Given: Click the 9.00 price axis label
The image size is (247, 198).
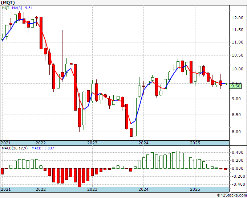Looking at the screenshot, I should click(x=236, y=99).
